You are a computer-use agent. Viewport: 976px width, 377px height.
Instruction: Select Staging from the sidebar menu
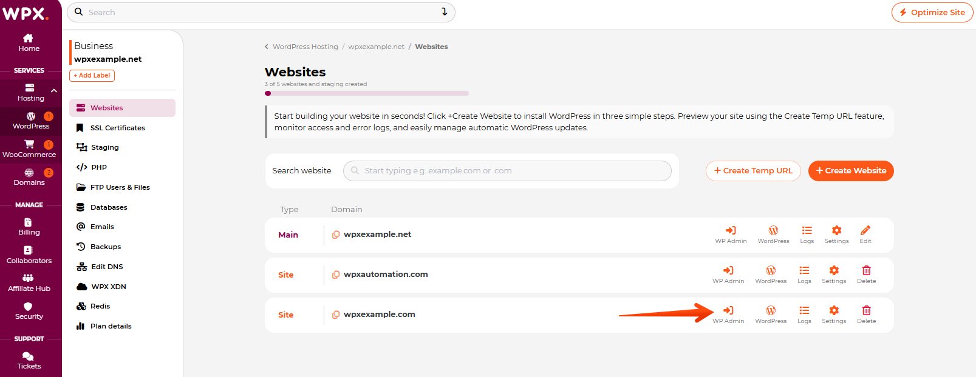(104, 147)
